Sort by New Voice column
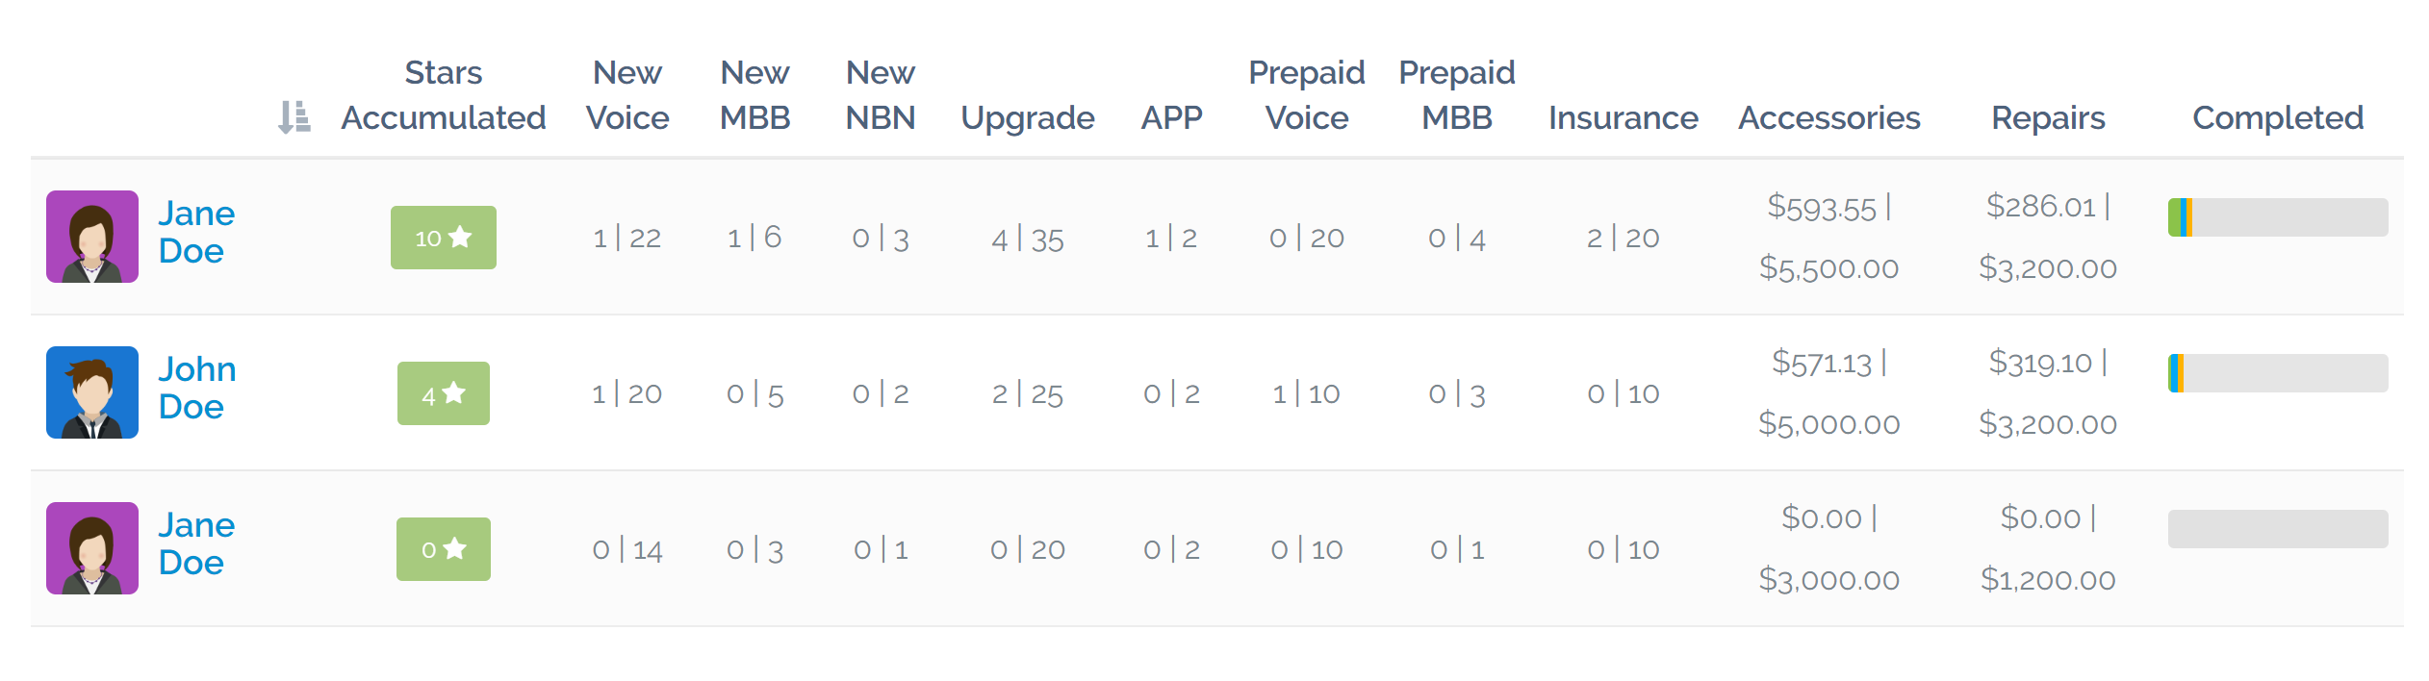 pyautogui.click(x=627, y=95)
